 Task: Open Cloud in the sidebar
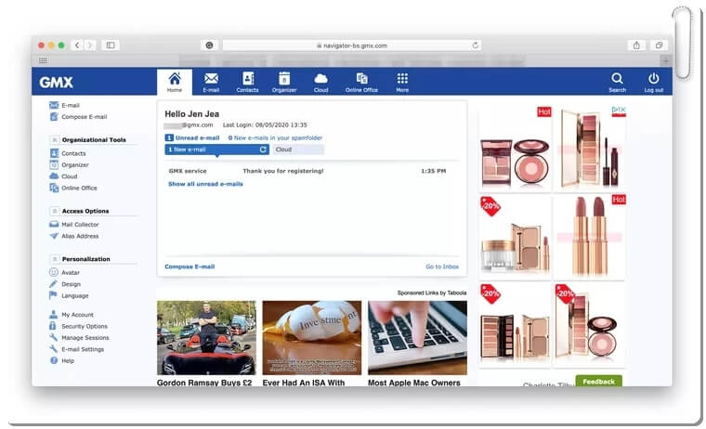coord(63,176)
